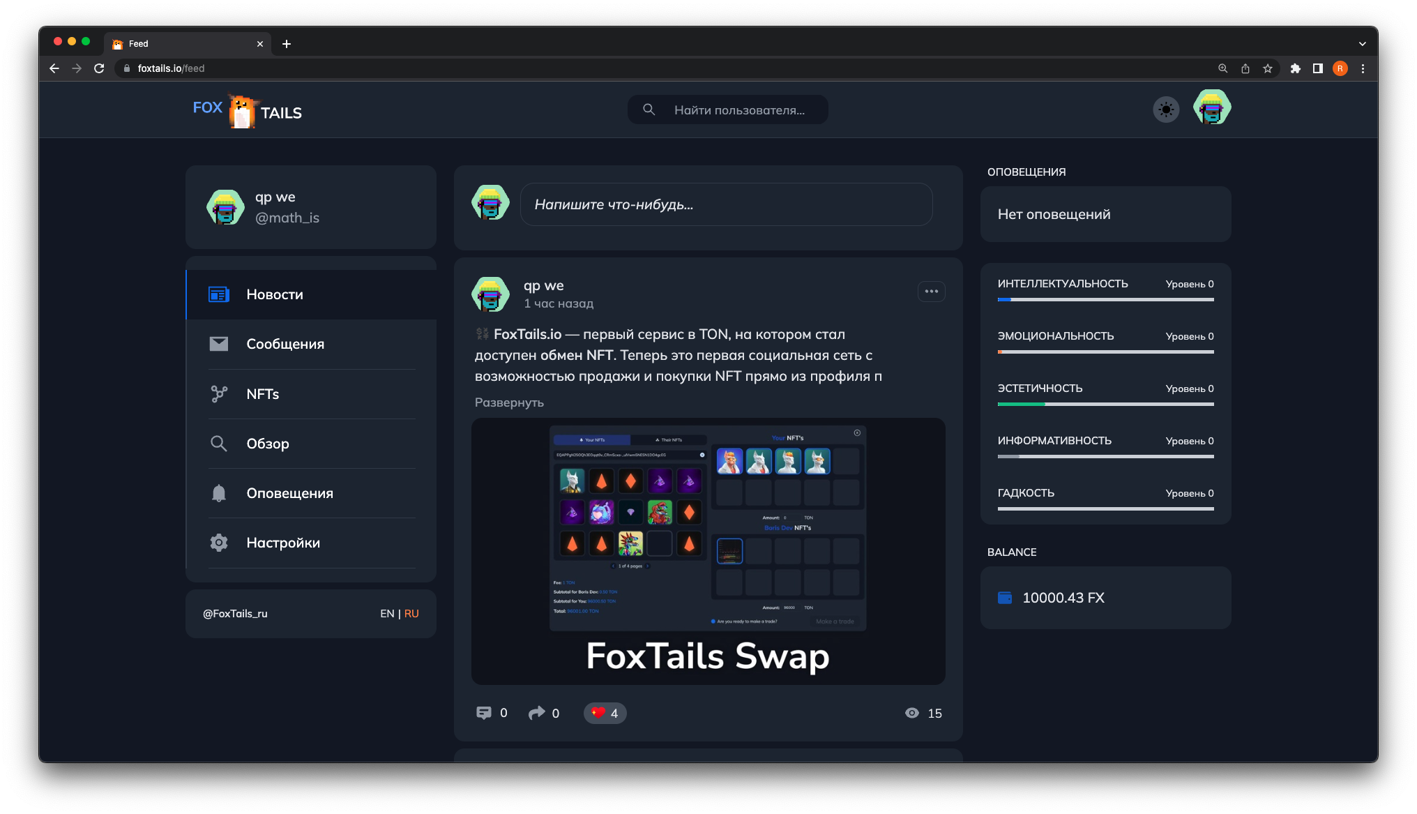The height and width of the screenshot is (814, 1417).
Task: Click the browser extensions puzzle icon
Action: click(x=1295, y=68)
